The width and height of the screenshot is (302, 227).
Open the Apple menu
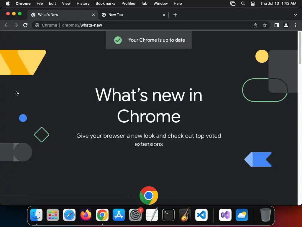[8, 4]
